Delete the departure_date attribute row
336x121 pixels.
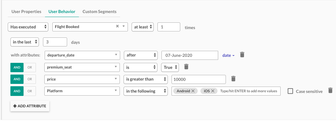(242, 55)
